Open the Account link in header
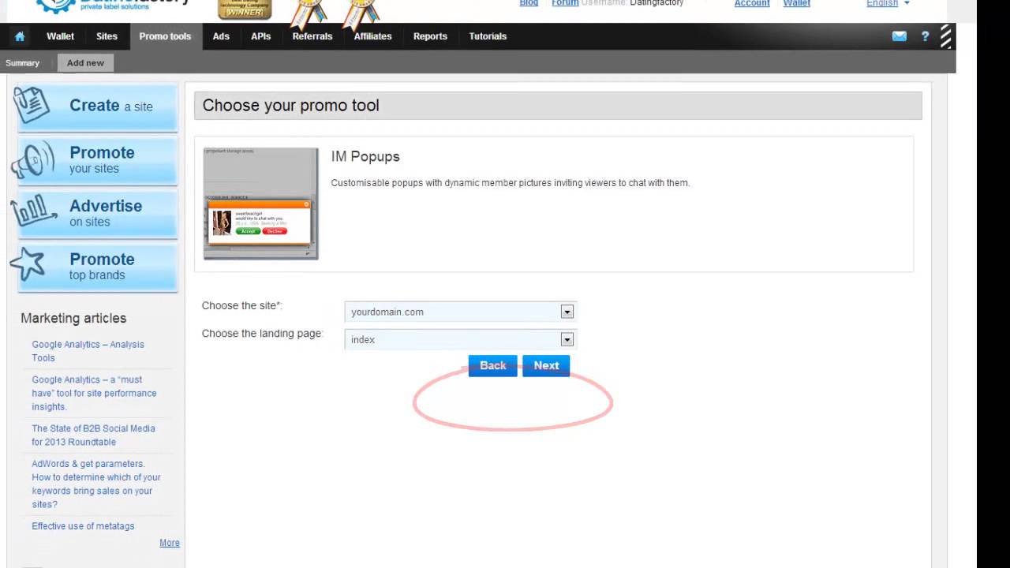 [752, 3]
